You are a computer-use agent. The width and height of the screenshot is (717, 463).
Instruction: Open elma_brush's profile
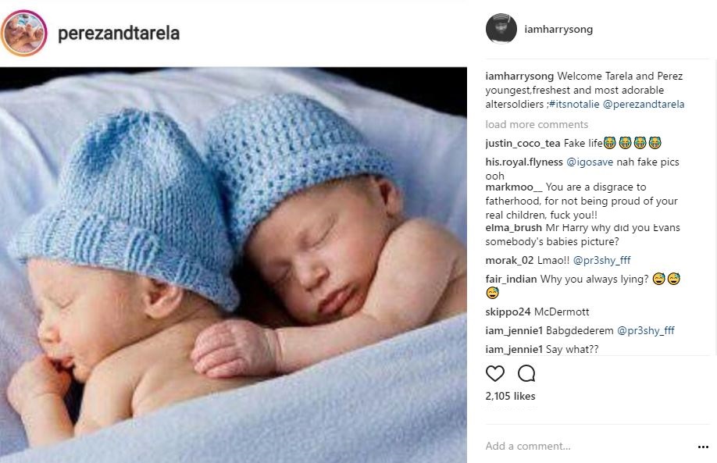coord(513,228)
